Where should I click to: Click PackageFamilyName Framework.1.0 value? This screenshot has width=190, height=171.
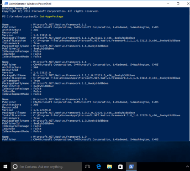click(x=71, y=121)
